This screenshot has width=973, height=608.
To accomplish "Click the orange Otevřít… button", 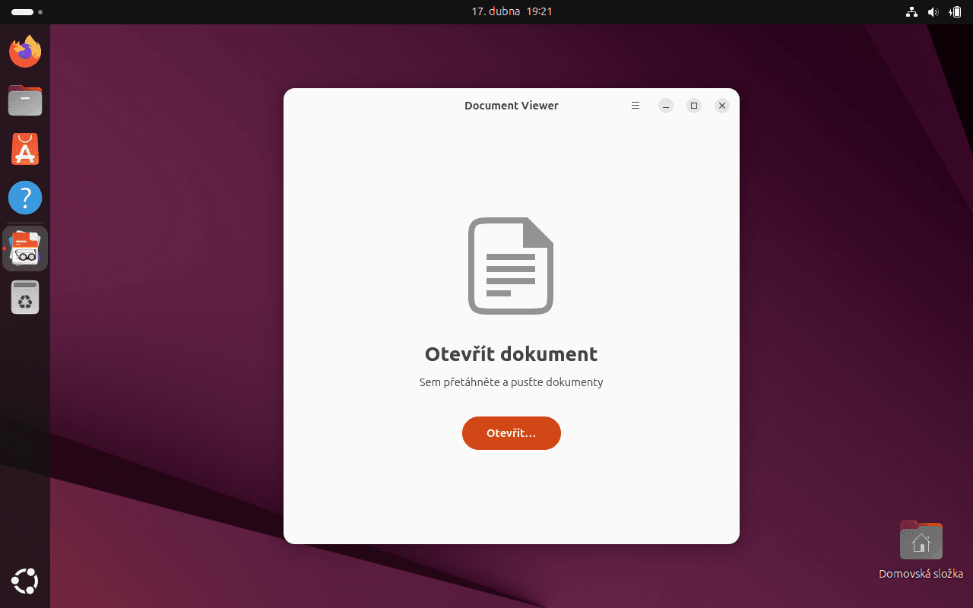I will [512, 433].
